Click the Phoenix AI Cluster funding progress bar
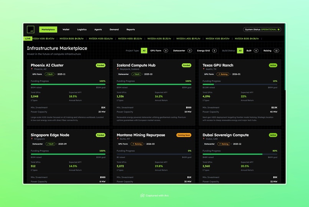 click(x=68, y=84)
